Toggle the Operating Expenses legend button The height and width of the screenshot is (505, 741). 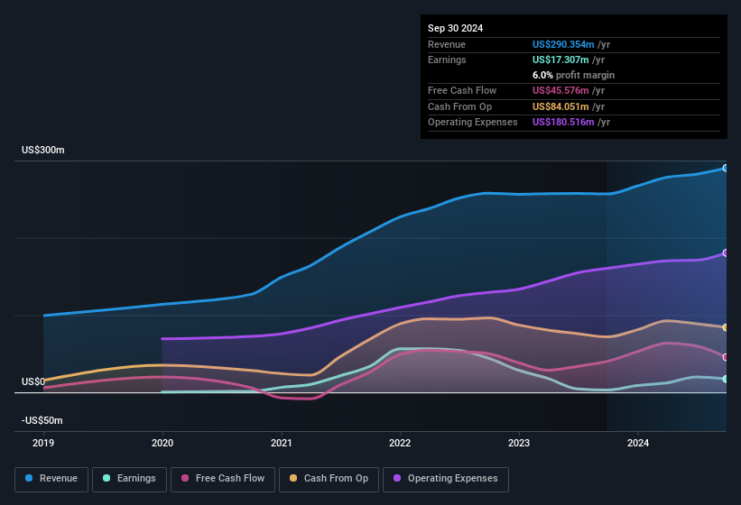click(x=446, y=479)
